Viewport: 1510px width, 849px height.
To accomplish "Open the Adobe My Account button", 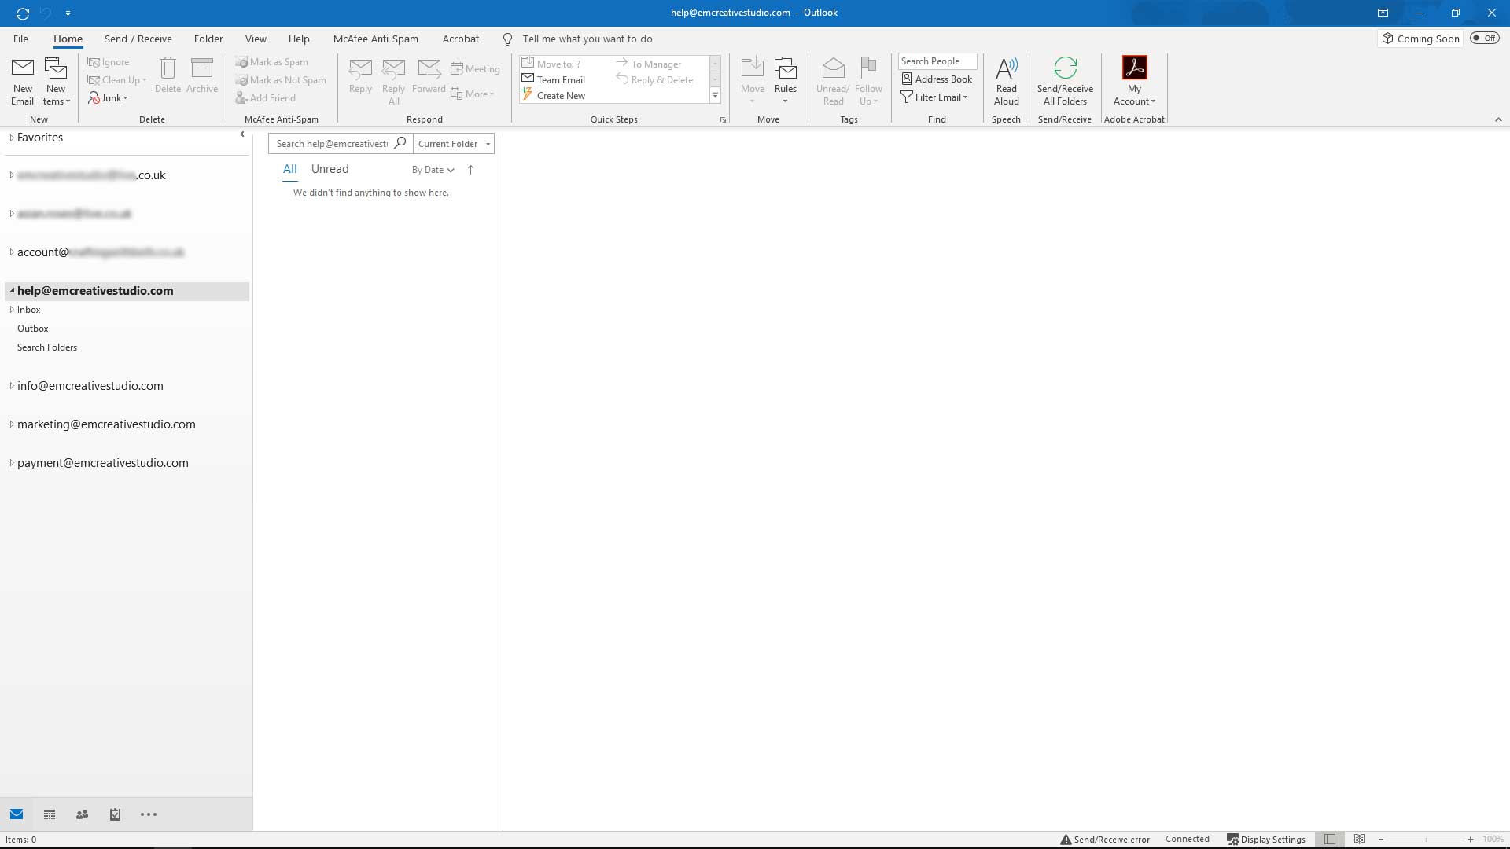I will pyautogui.click(x=1134, y=81).
